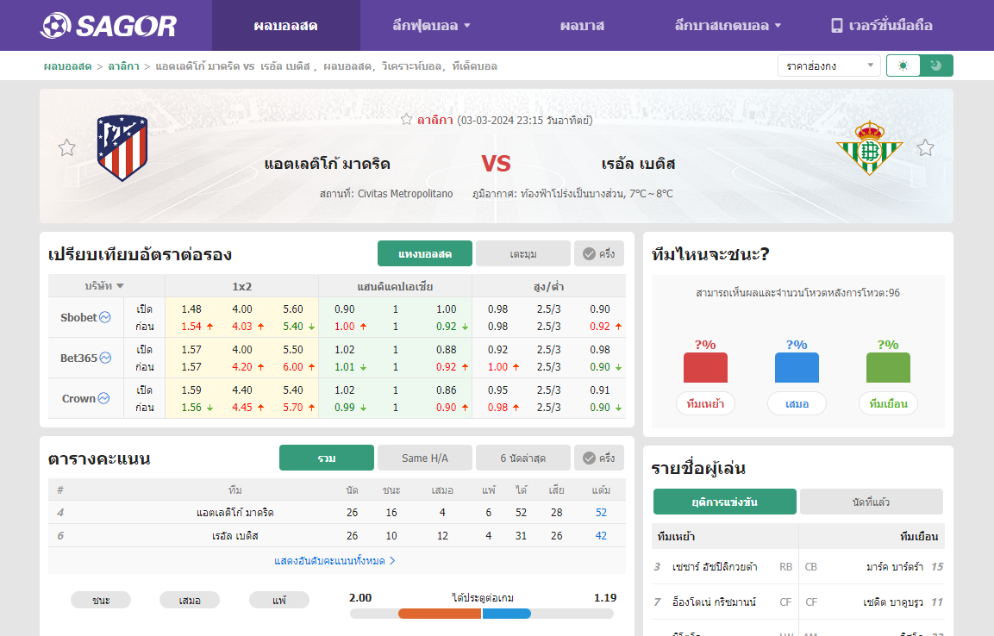Vote ทีมเยือน to win
994x636 pixels.
[888, 403]
